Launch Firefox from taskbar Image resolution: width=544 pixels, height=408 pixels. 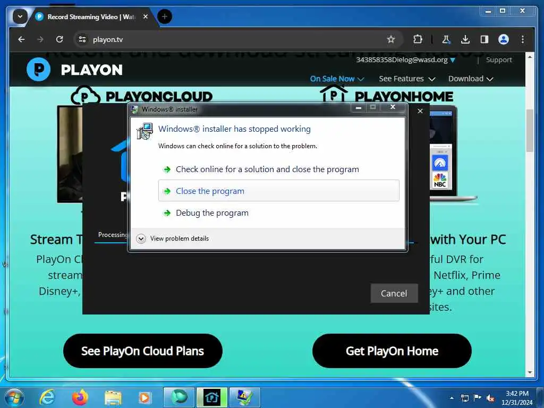pos(80,397)
